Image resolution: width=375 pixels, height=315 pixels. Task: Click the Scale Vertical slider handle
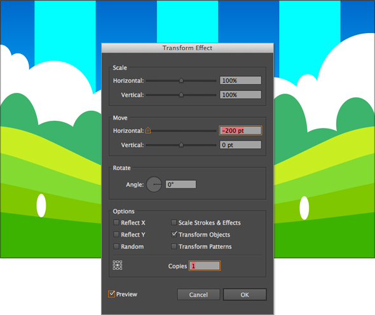click(181, 95)
